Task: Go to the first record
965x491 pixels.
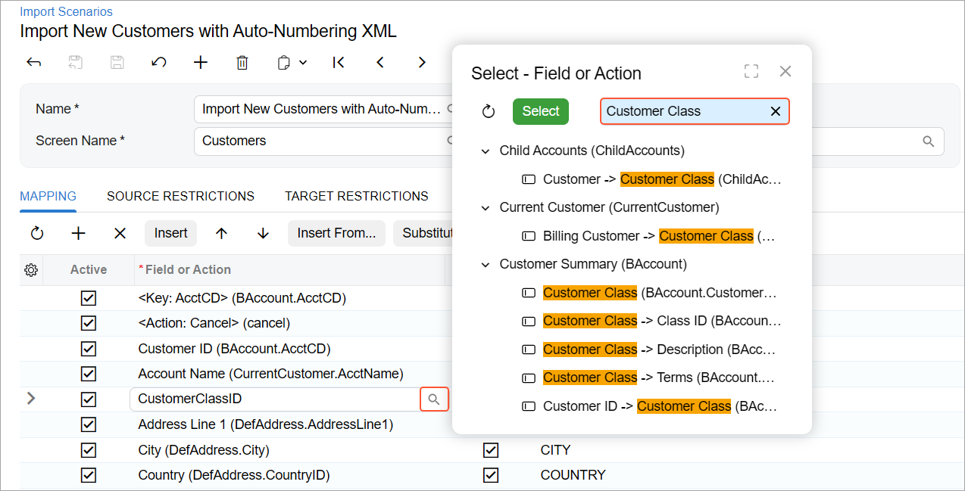Action: pos(339,63)
